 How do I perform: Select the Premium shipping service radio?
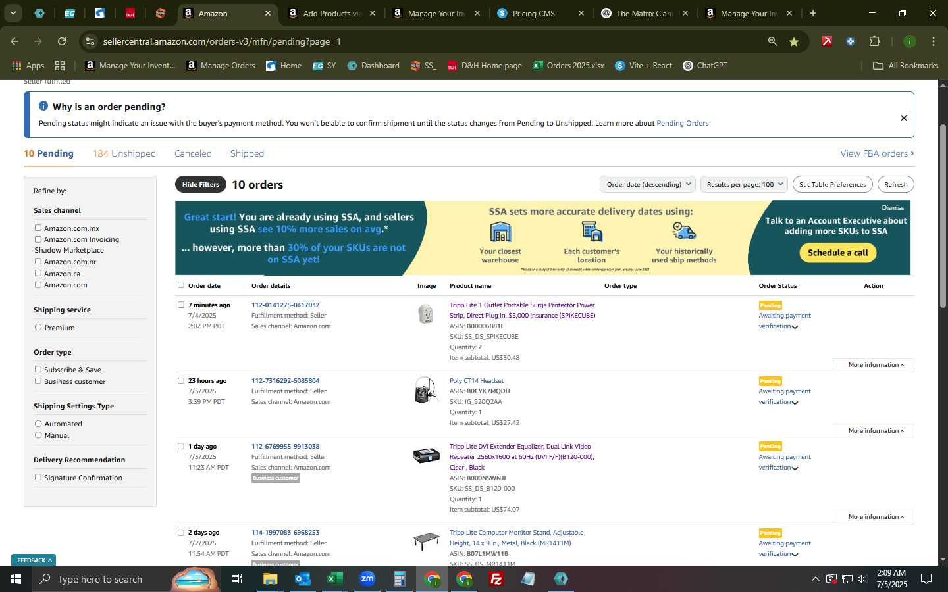click(x=38, y=327)
